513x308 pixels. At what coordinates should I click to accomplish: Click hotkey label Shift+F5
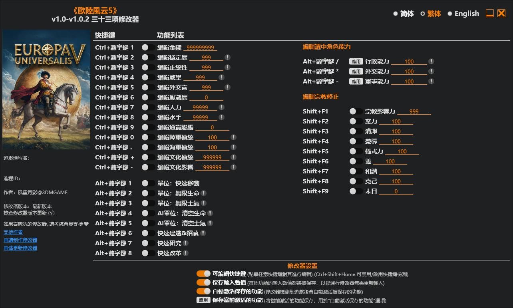[316, 151]
